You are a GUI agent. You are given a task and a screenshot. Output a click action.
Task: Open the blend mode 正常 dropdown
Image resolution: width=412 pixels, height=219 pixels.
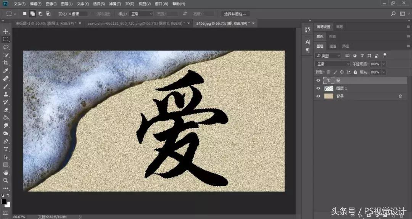click(x=333, y=64)
